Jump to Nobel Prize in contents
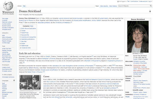Image resolution: width=153 pixels, height=99 pixels. click(x=25, y=33)
